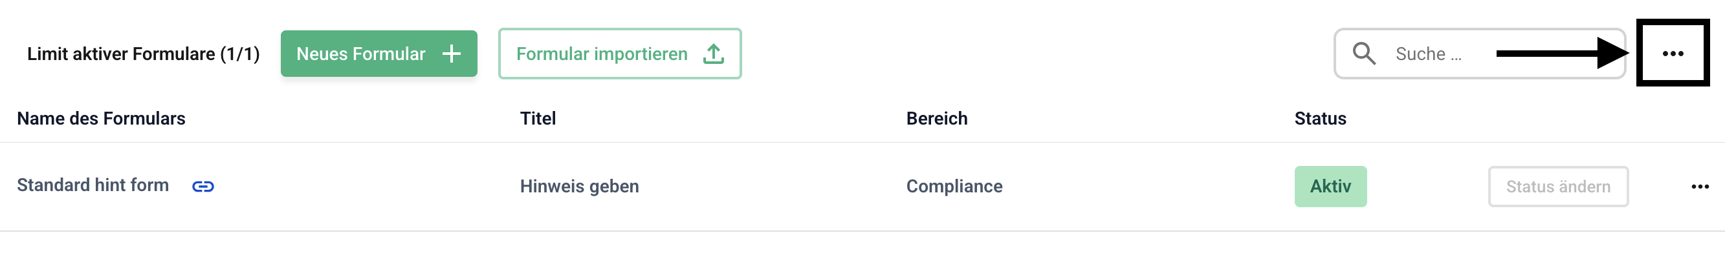
Task: Click the upload icon on Formular importieren
Action: [713, 54]
